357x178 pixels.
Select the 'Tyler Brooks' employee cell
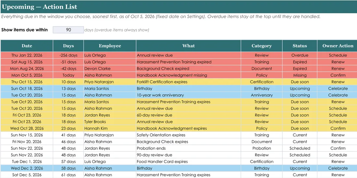click(x=110, y=122)
